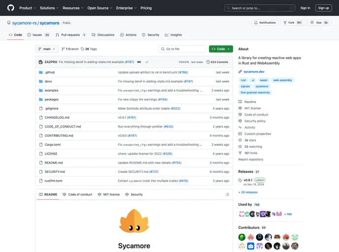Open the .github folder
Image resolution: width=339 pixels, height=252 pixels.
(50, 72)
